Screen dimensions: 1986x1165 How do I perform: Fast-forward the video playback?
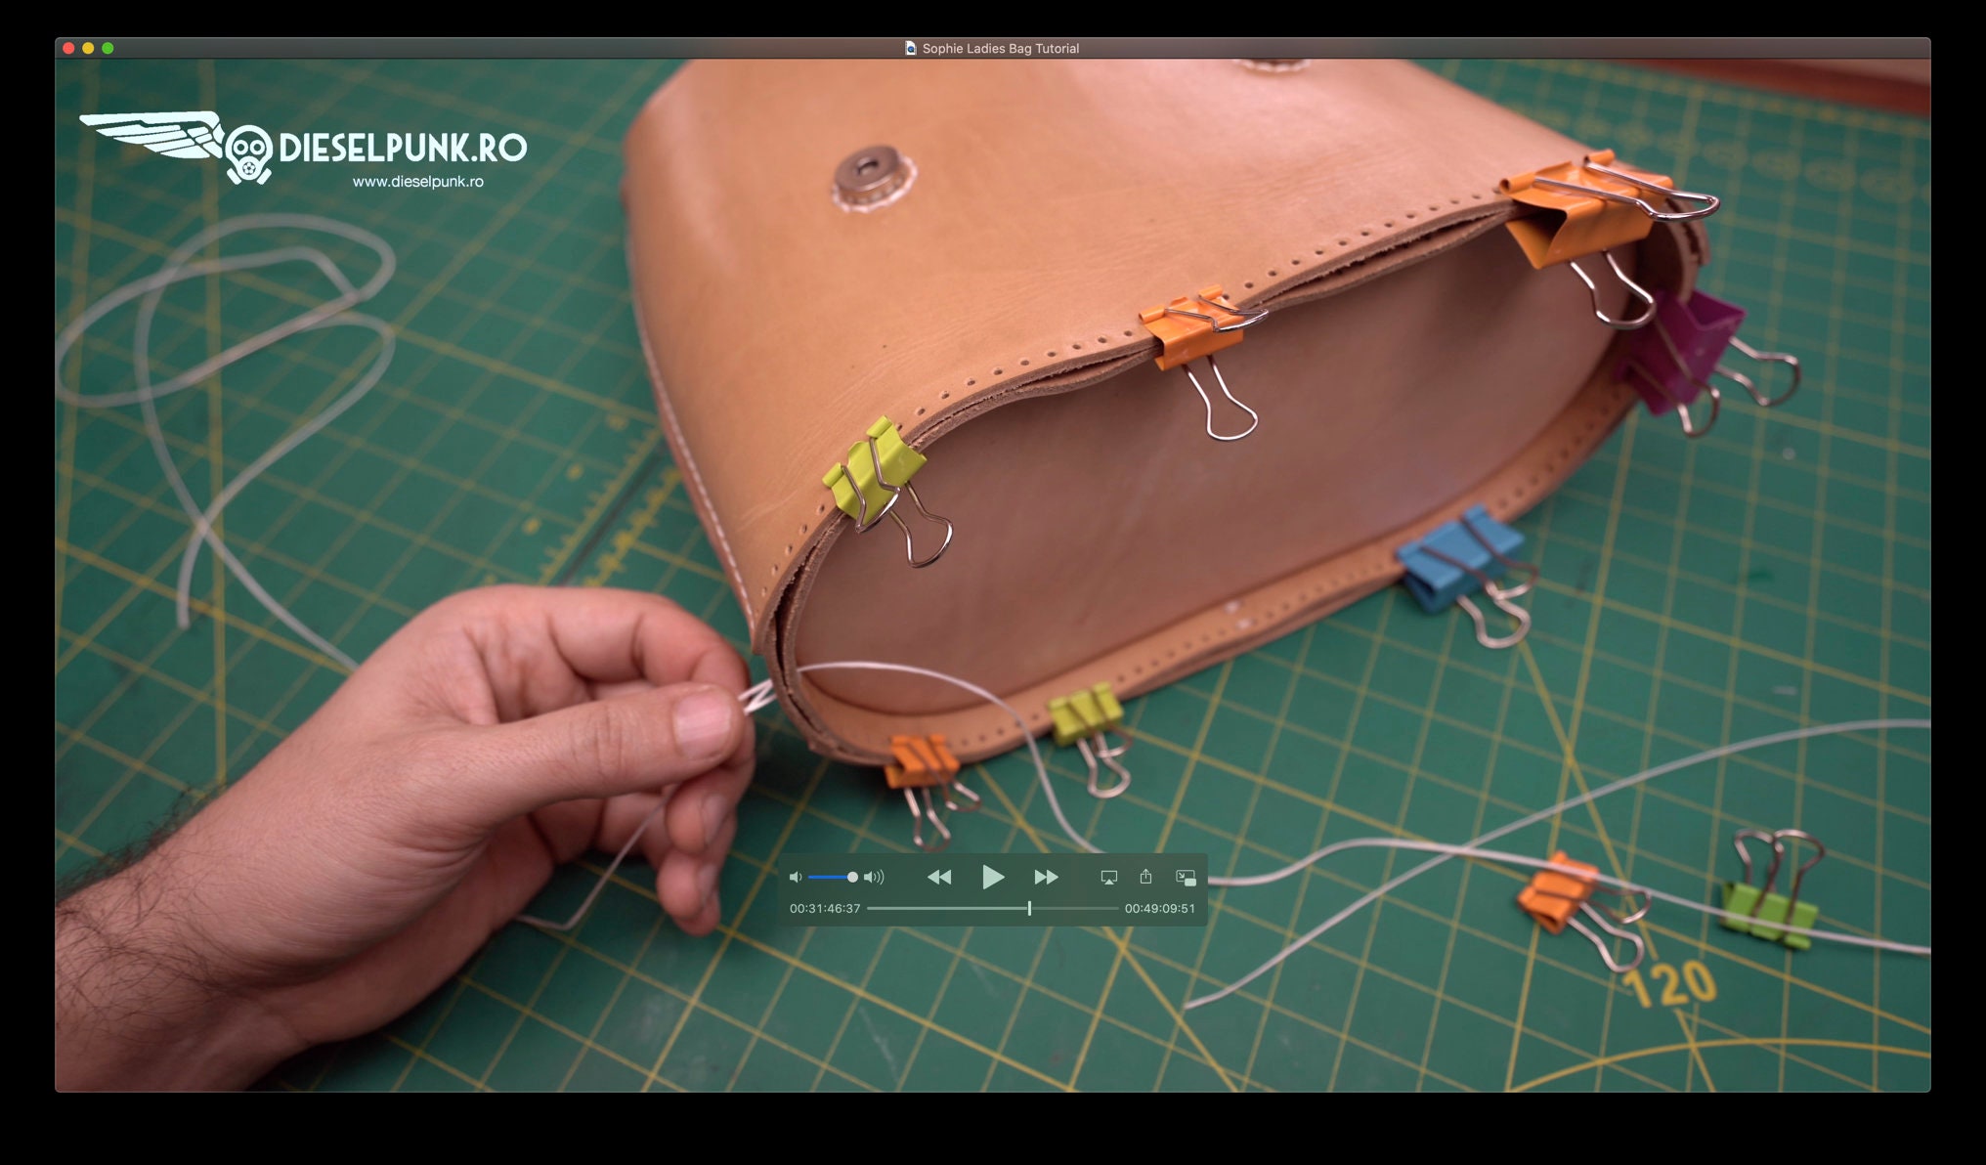[x=1046, y=878]
